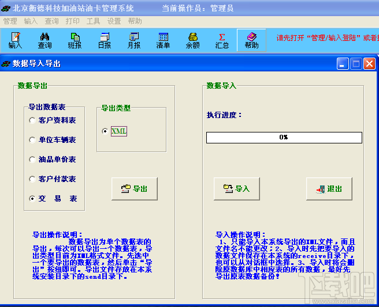Image resolution: width=379 pixels, height=307 pixels.
Task: Open the 设置 menu
Action: 114,21
